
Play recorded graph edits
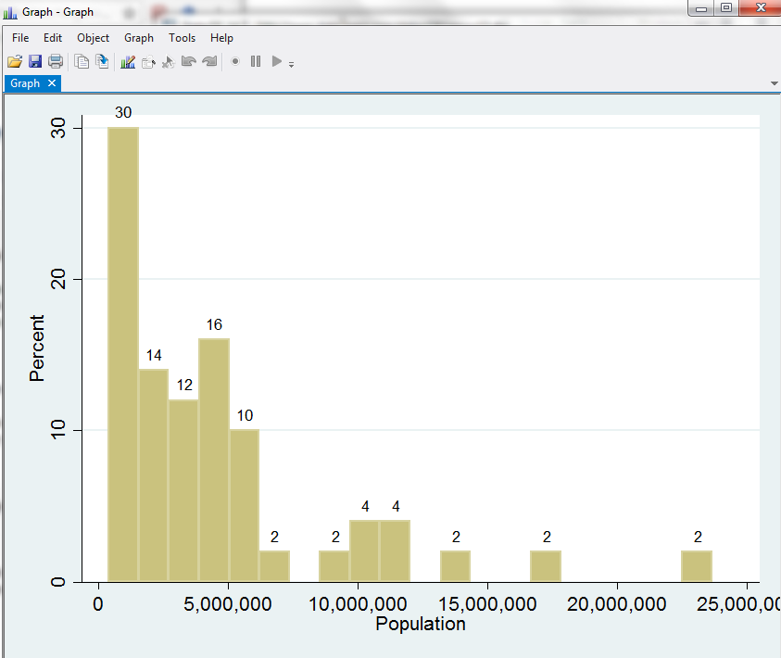coord(277,61)
